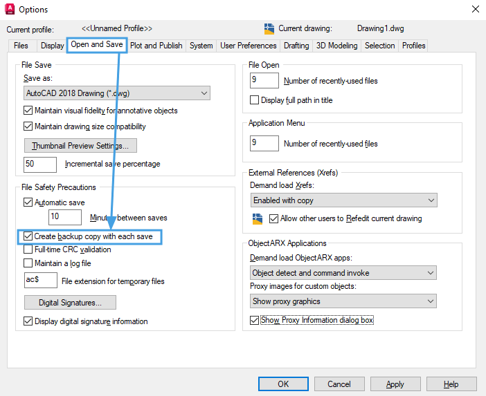
Task: Click the temporary file extension field ac$
Action: (41, 280)
